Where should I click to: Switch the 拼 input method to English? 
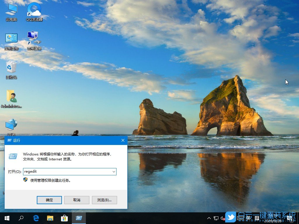pos(256,218)
